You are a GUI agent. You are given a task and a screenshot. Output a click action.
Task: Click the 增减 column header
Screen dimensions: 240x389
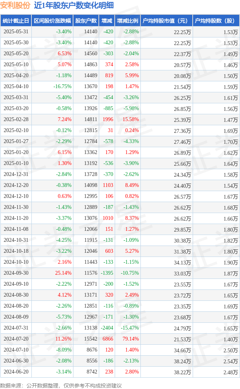click(x=107, y=21)
